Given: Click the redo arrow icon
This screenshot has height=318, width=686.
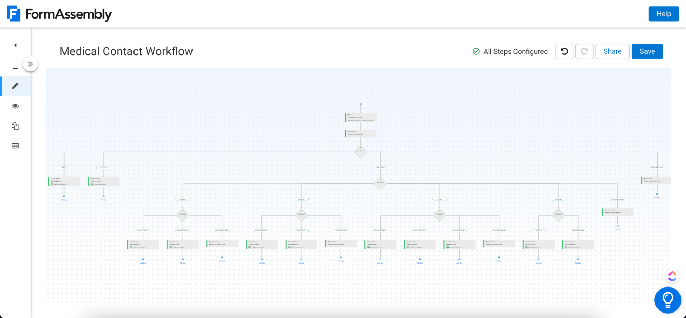Looking at the screenshot, I should (x=584, y=51).
